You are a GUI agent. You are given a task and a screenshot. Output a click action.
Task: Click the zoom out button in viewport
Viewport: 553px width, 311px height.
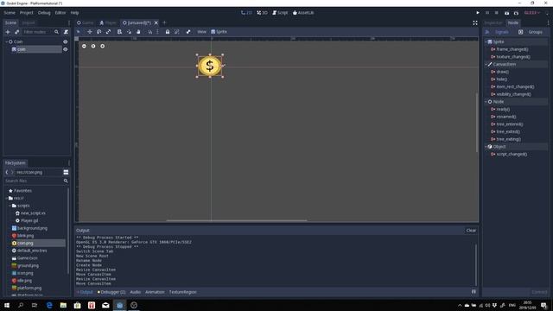[84, 46]
